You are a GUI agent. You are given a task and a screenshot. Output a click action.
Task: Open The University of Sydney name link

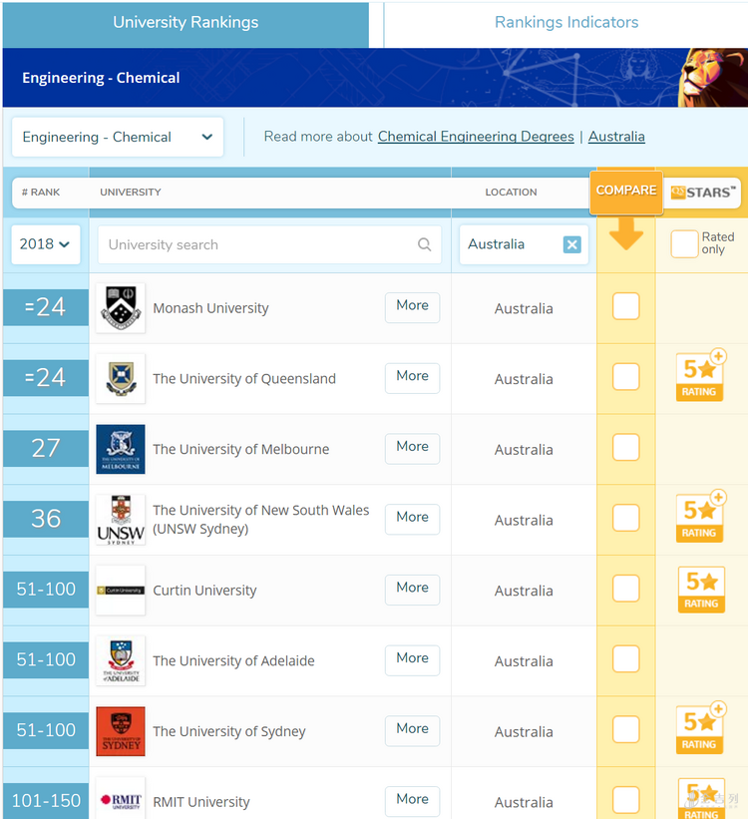coord(228,731)
